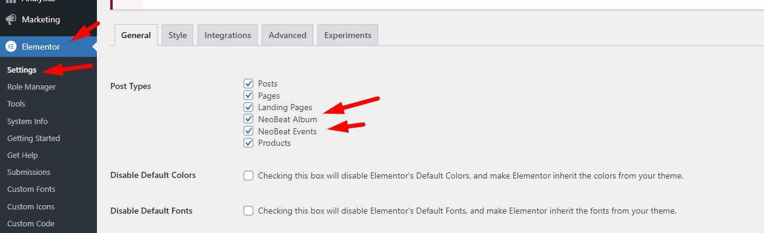This screenshot has height=233, width=764.
Task: Disable the NeoBeat Events checkbox
Action: tap(248, 131)
